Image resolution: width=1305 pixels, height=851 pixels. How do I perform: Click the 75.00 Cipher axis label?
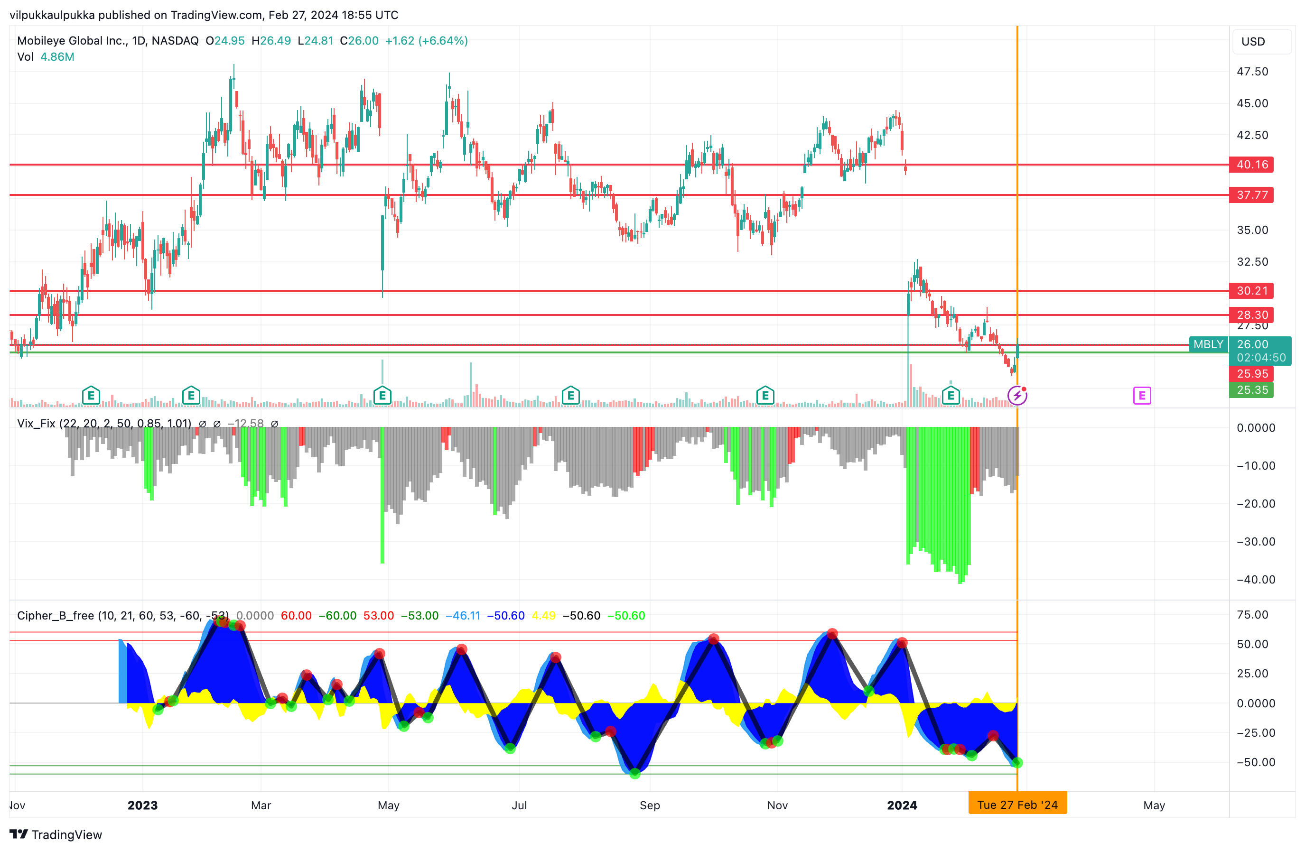[x=1252, y=614]
